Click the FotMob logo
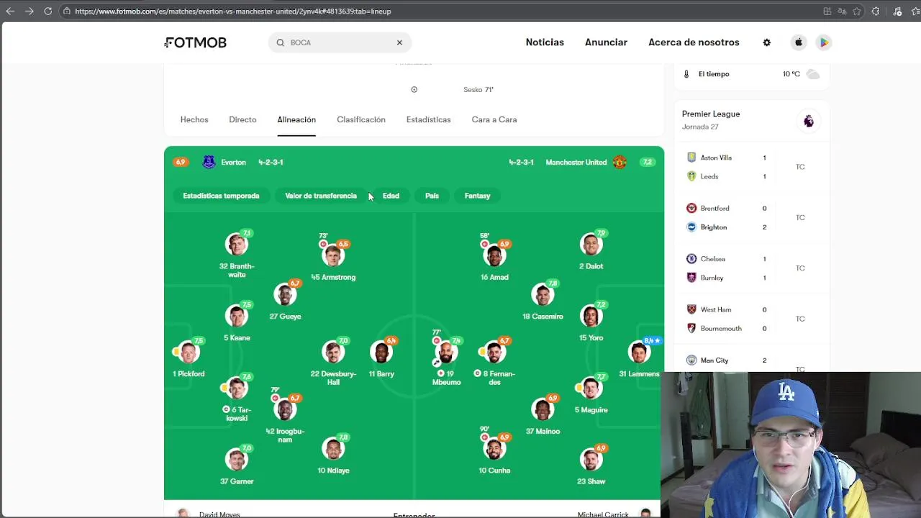 tap(195, 42)
